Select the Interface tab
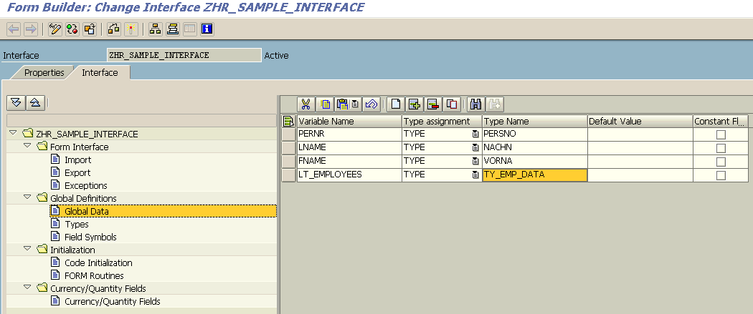The height and width of the screenshot is (314, 753). pyautogui.click(x=100, y=72)
